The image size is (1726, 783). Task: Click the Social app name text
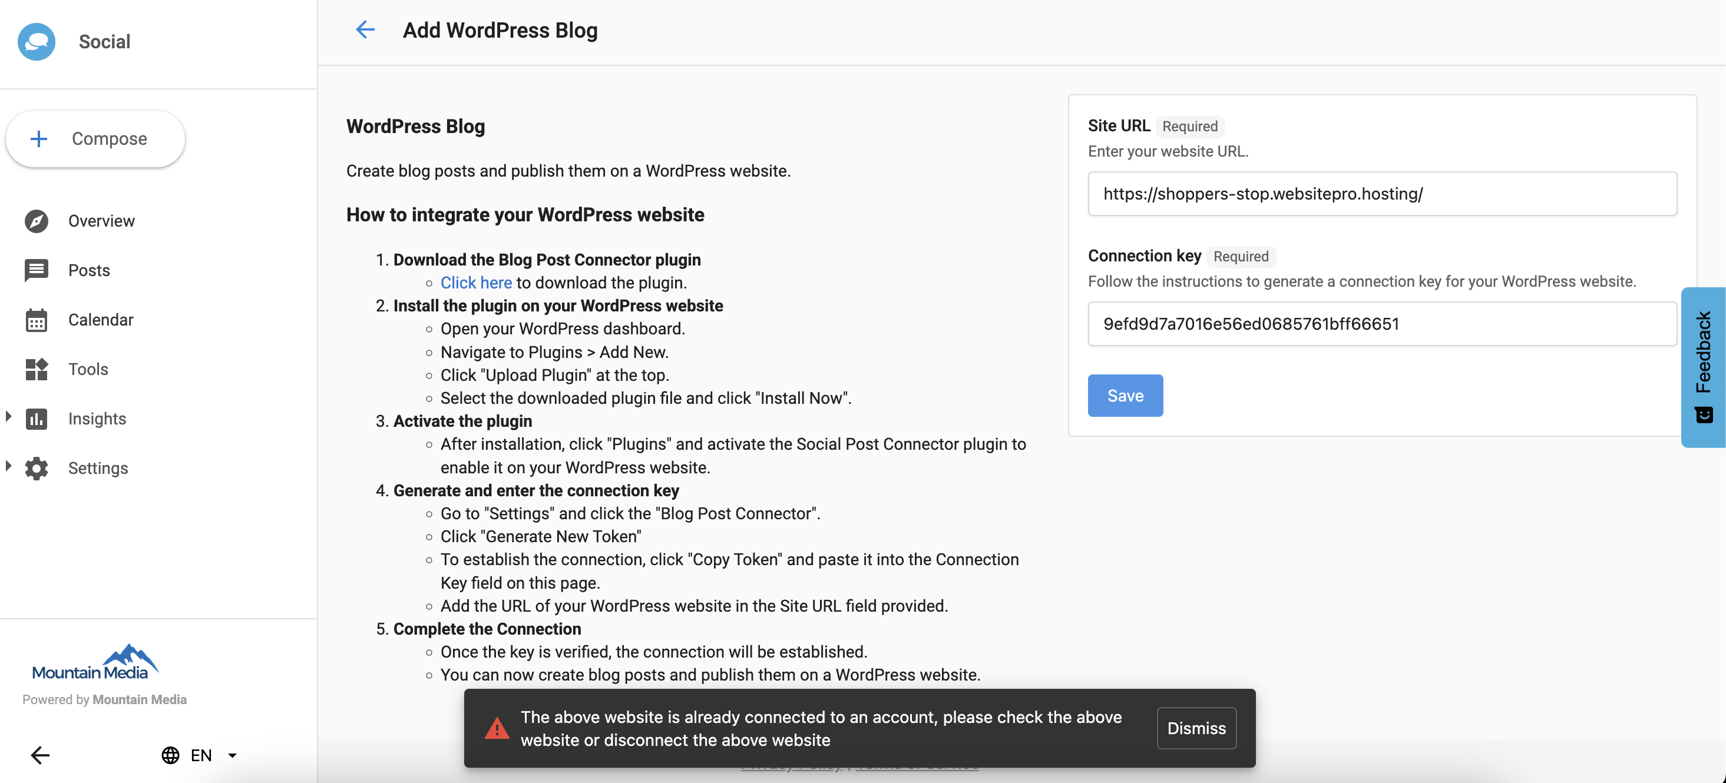pyautogui.click(x=104, y=42)
